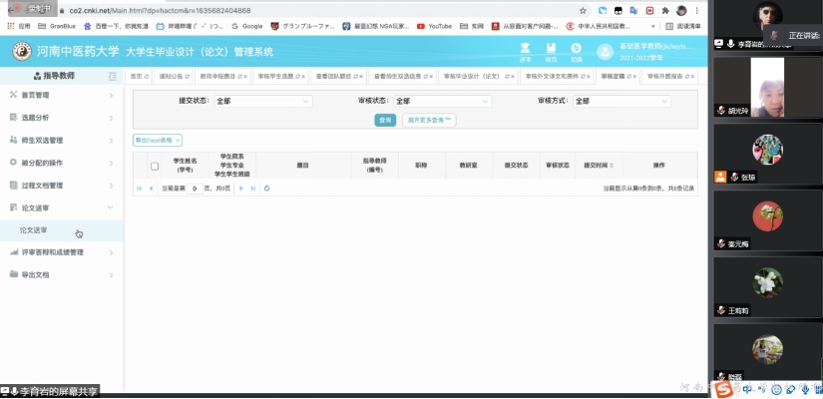Refresh the table with the reload icon
Screen dimensions: 823x399
(x=266, y=188)
